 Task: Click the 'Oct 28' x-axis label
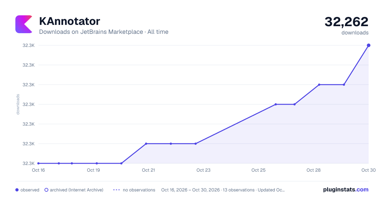click(x=314, y=170)
